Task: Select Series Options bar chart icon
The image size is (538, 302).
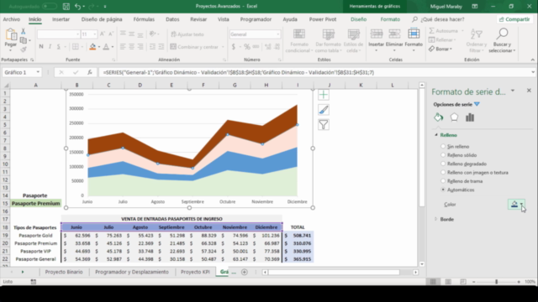Action: [470, 117]
